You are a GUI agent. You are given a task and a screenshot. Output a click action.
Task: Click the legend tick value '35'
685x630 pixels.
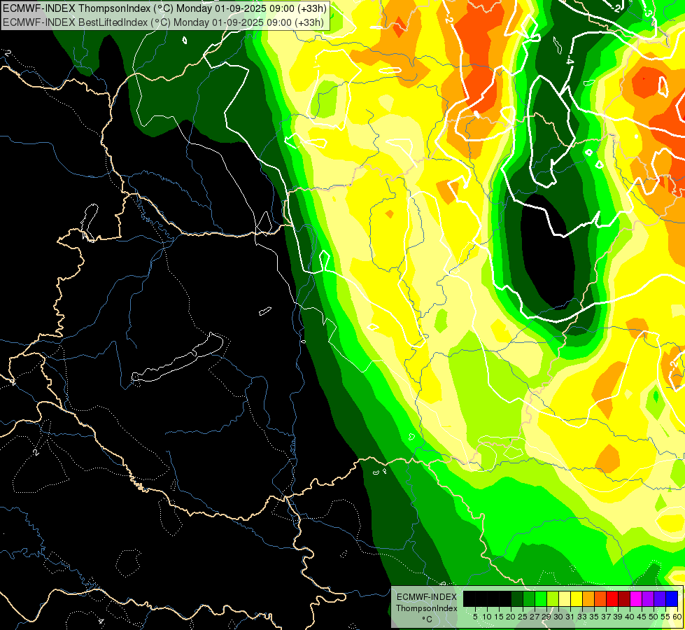click(594, 617)
